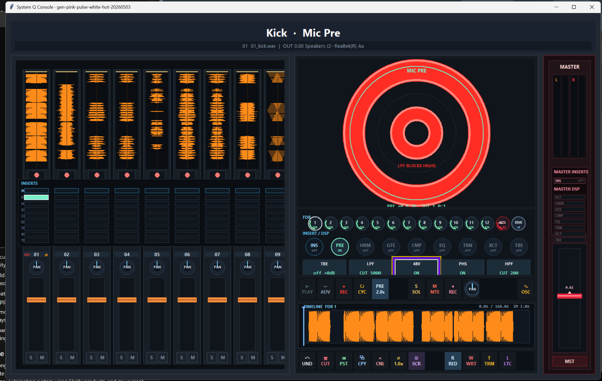Click record dot under channel 06 waveform

tap(187, 175)
